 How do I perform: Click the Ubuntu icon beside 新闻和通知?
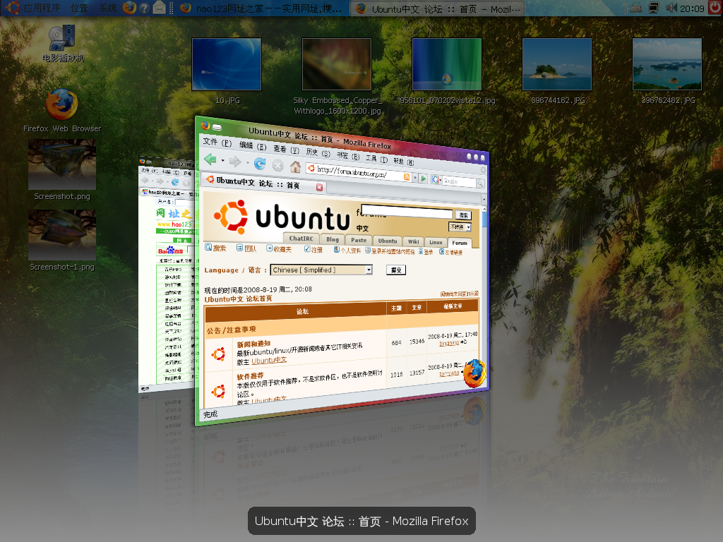point(218,354)
